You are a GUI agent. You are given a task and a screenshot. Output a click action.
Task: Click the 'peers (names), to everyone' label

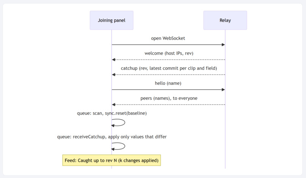[x=169, y=98]
